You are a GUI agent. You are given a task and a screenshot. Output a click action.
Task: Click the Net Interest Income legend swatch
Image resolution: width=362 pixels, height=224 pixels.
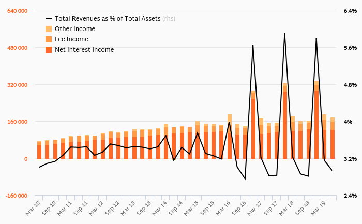point(49,50)
